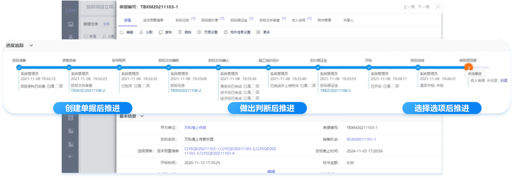Open link TBWJSC20211108-2

pyautogui.click(x=88, y=90)
